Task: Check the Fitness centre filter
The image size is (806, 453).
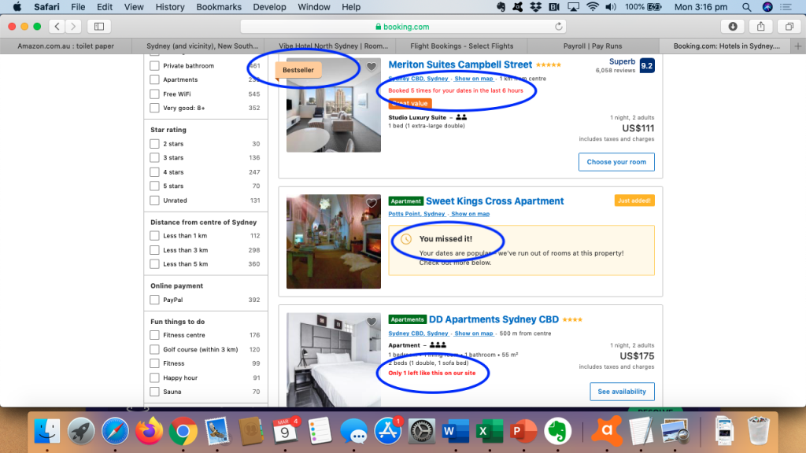Action: click(x=154, y=335)
